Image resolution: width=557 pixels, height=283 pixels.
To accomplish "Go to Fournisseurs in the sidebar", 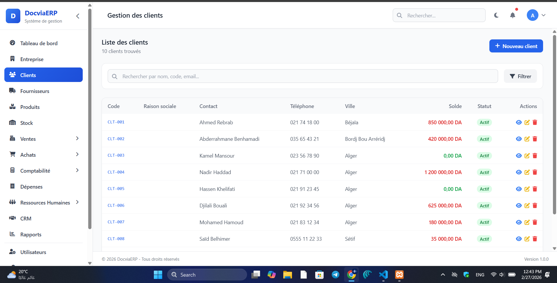I will 35,91.
